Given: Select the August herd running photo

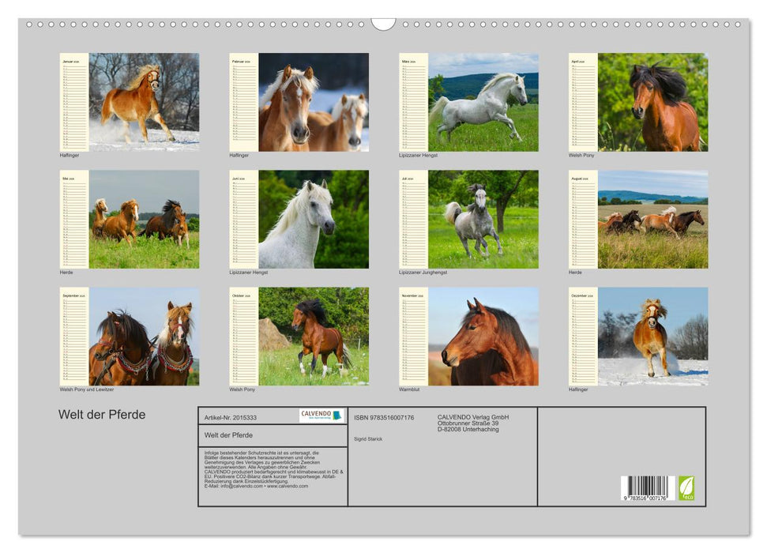Looking at the screenshot, I should tap(652, 219).
